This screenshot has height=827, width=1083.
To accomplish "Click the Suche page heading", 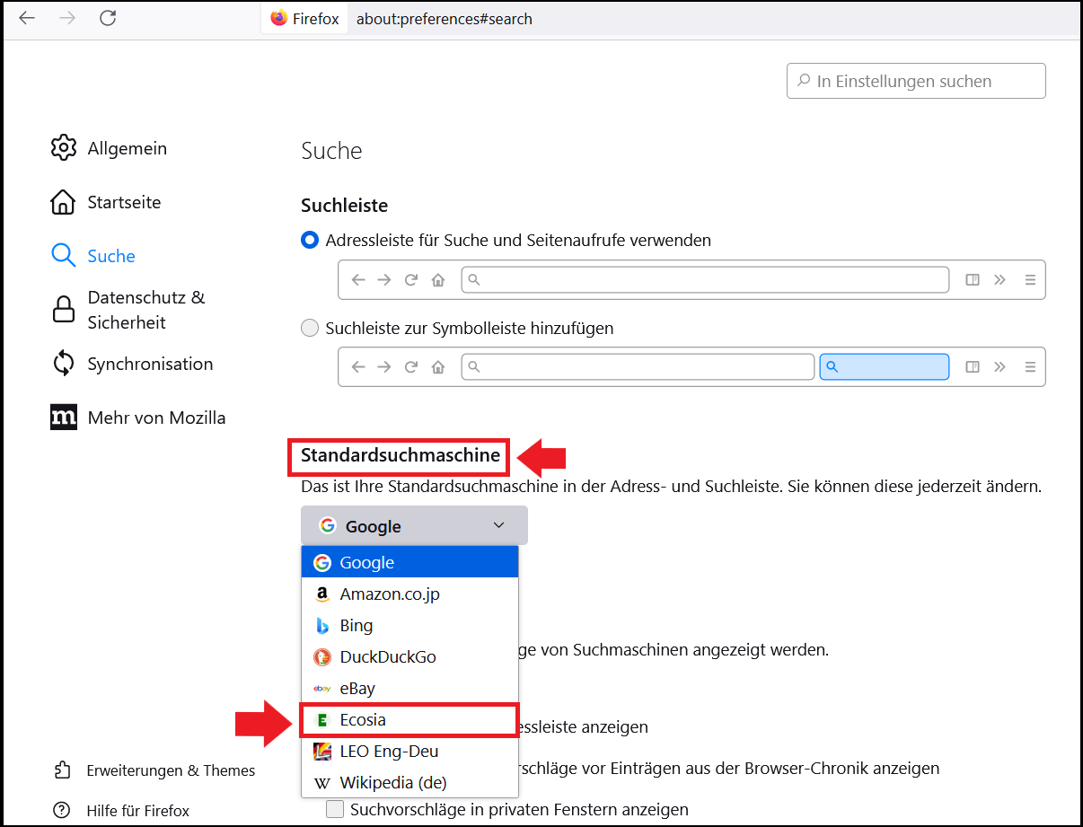I will 331,151.
